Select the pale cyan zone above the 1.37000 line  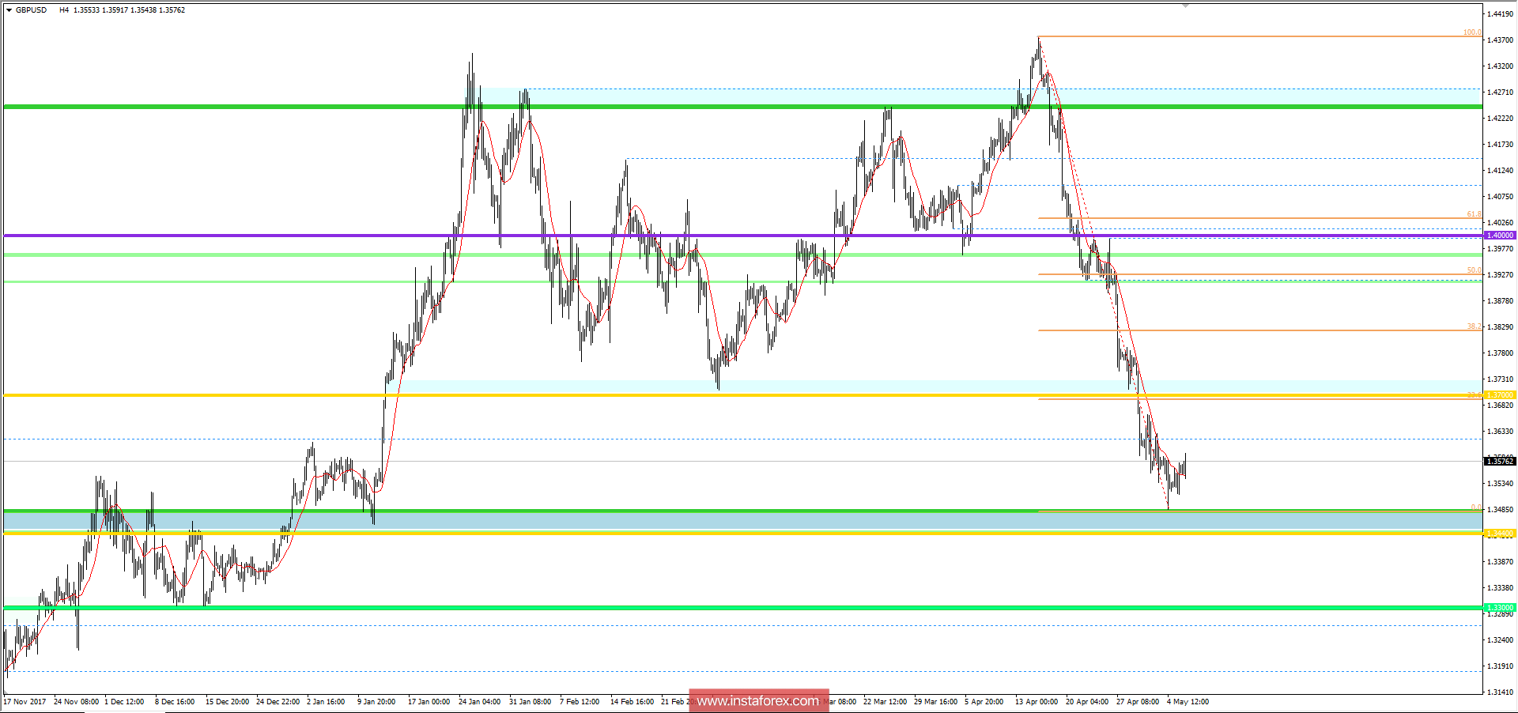(941, 387)
